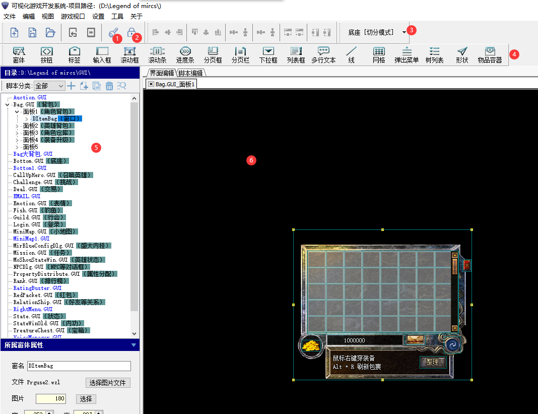
Task: Click the blue swirl icon in bag window
Action: click(x=452, y=344)
